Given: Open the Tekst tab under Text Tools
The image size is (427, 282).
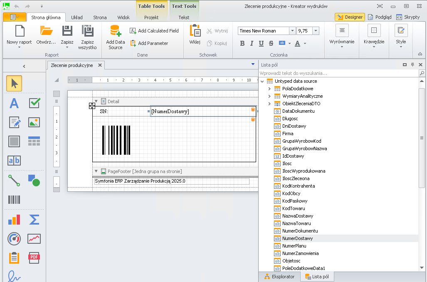Looking at the screenshot, I should 184,17.
